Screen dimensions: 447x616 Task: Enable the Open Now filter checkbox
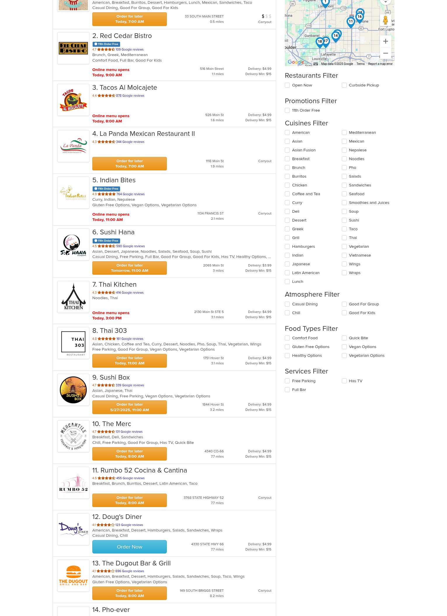(287, 85)
